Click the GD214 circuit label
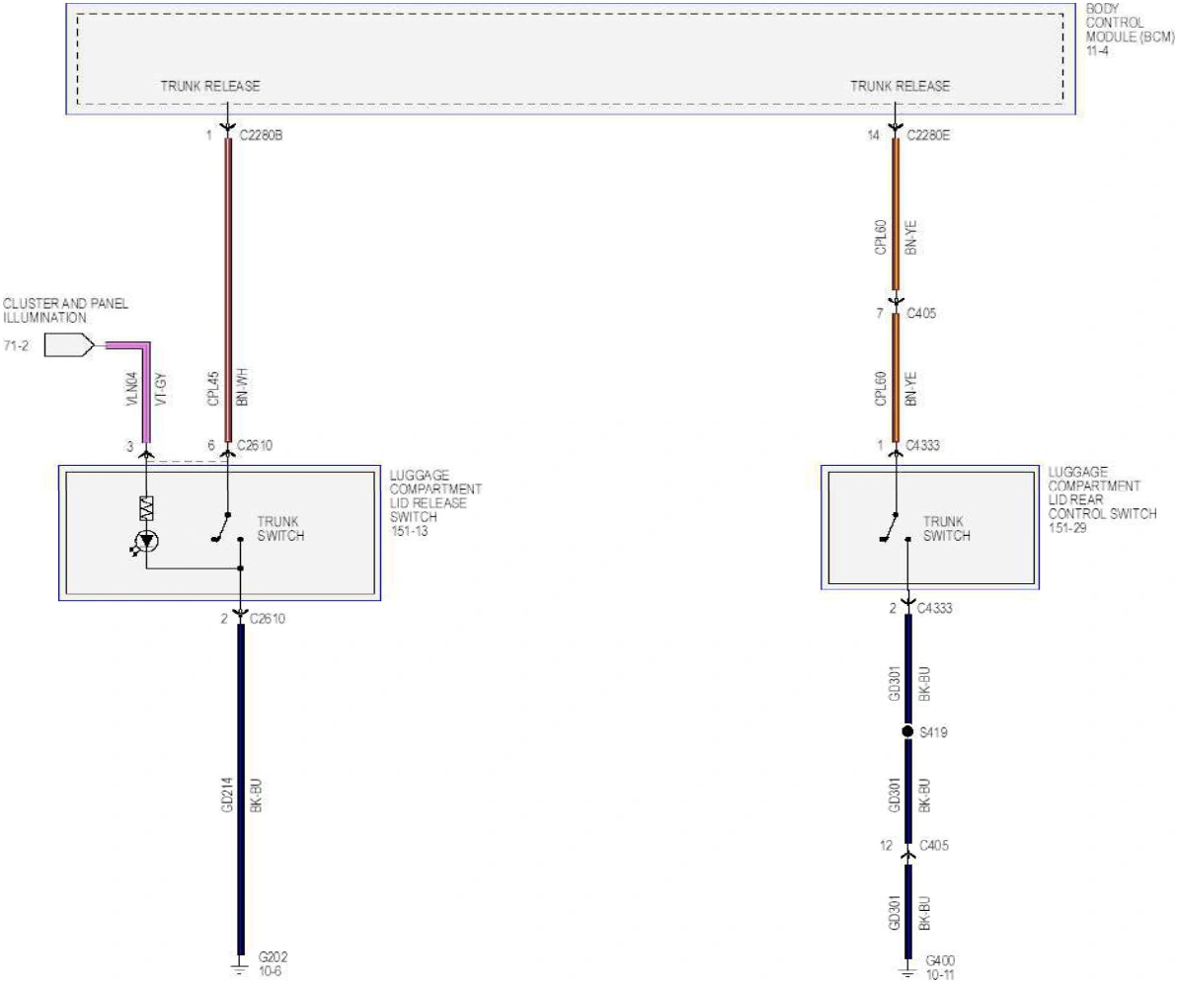This screenshot has height=982, width=1177. pos(227,795)
